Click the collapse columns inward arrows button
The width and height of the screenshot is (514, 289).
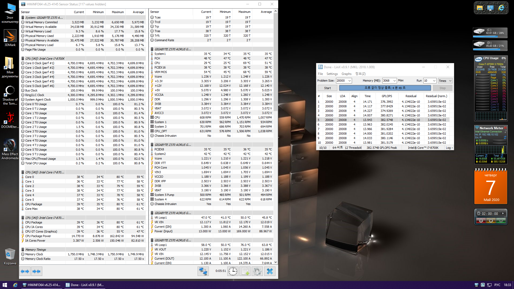pyautogui.click(x=36, y=271)
